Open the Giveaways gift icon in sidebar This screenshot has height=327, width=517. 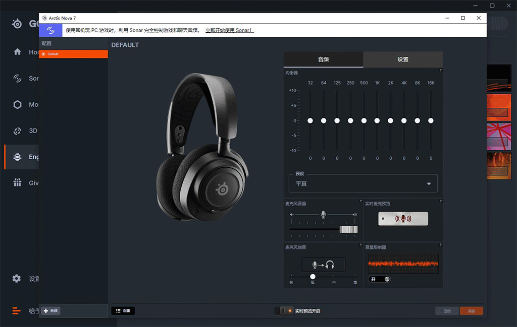(x=17, y=182)
